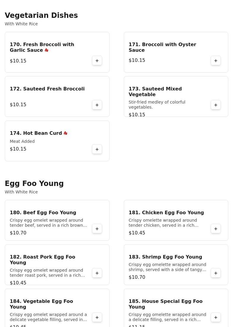Add Roast Pork Egg Foo Young item
Viewport: 233px width, 327px height.
(97, 273)
